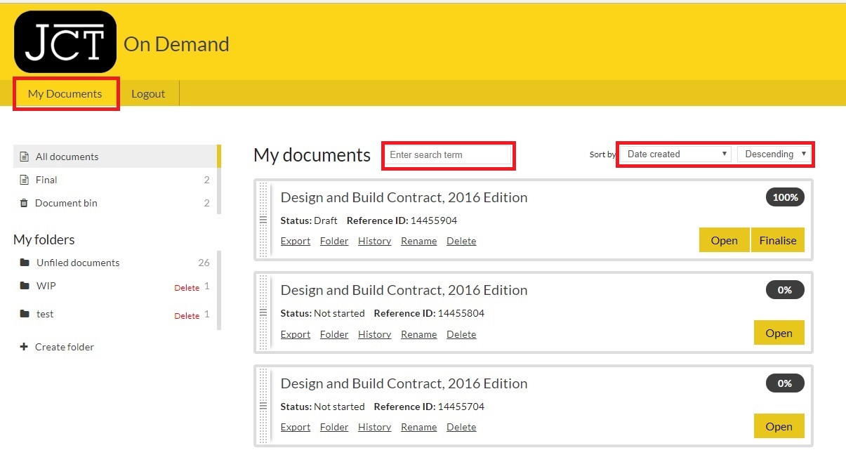The width and height of the screenshot is (846, 455).
Task: Click the Unfiled documents folder icon
Action: coord(25,263)
